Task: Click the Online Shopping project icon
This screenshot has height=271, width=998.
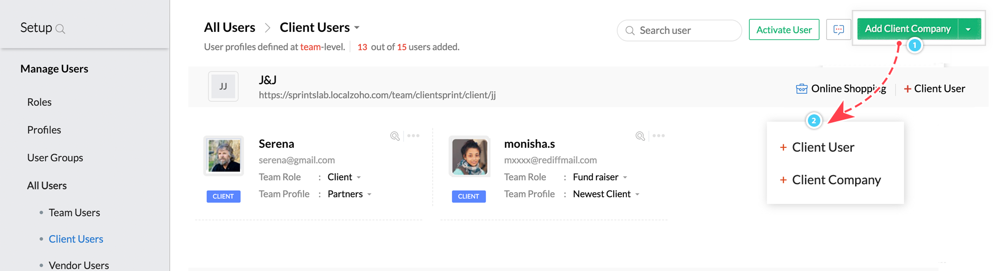Action: pyautogui.click(x=801, y=89)
